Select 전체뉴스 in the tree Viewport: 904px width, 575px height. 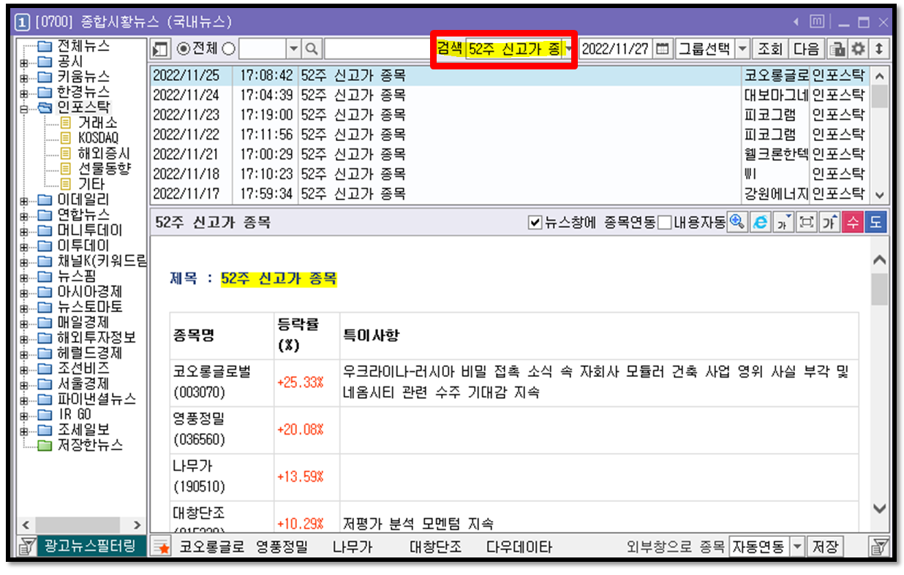click(83, 46)
